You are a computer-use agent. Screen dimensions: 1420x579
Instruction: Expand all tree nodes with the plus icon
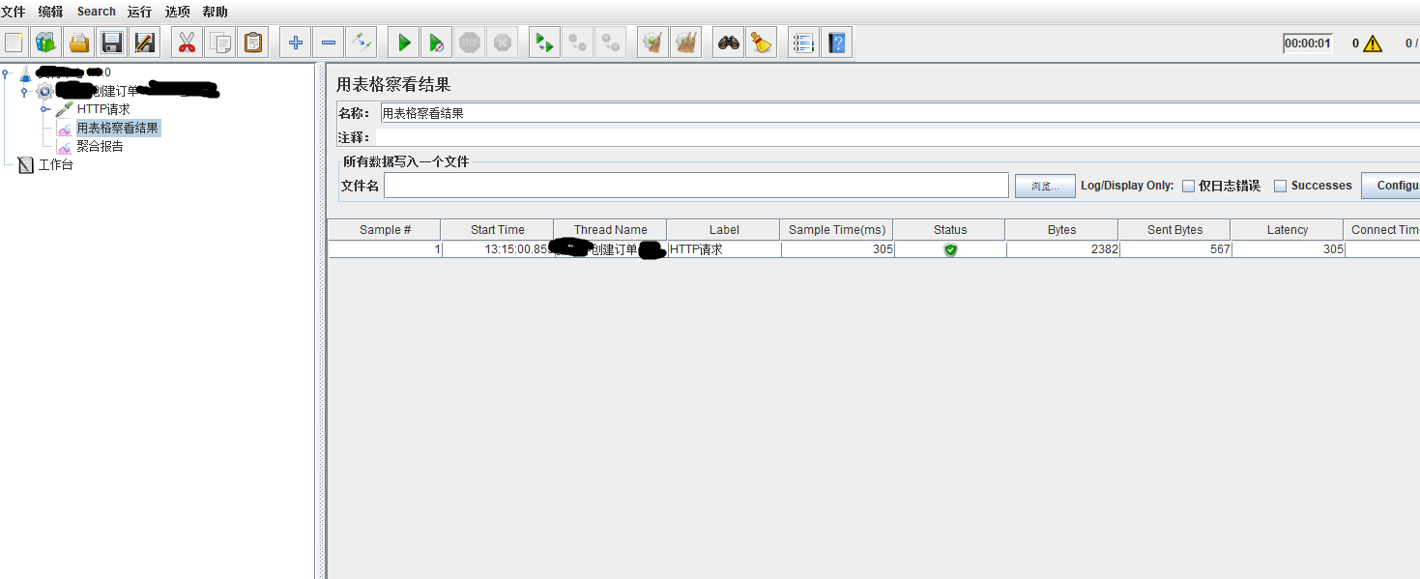pos(296,43)
